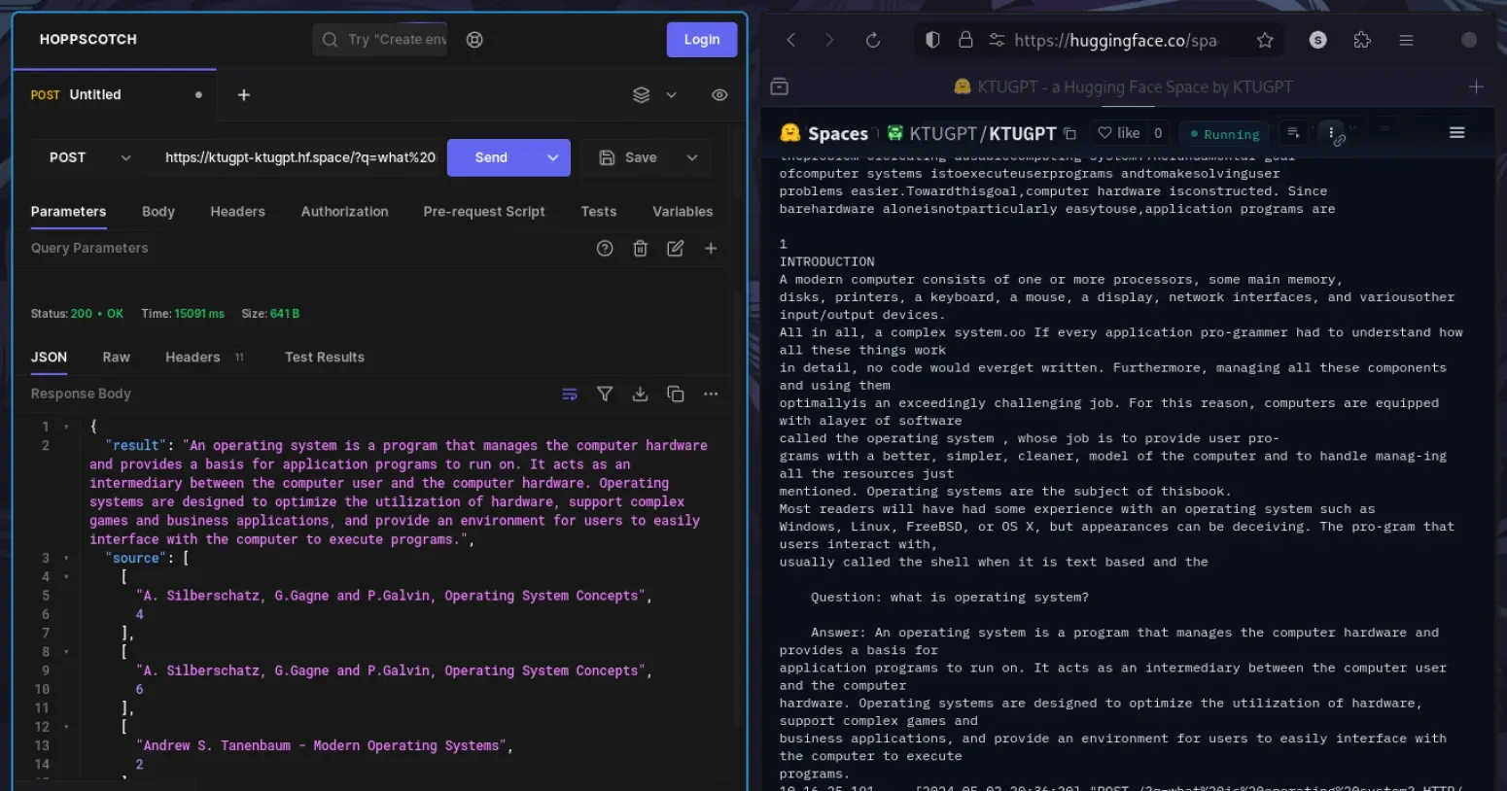Image resolution: width=1507 pixels, height=791 pixels.
Task: Toggle line wrapping in response body
Action: pyautogui.click(x=570, y=394)
